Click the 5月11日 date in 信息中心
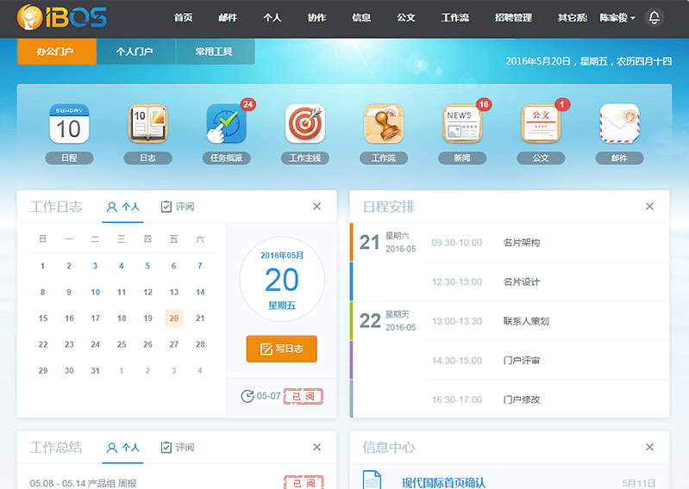Screen dimensions: 689x489 638,483
